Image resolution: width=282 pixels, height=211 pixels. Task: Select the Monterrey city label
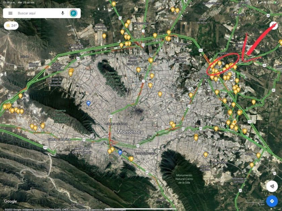click(130, 132)
